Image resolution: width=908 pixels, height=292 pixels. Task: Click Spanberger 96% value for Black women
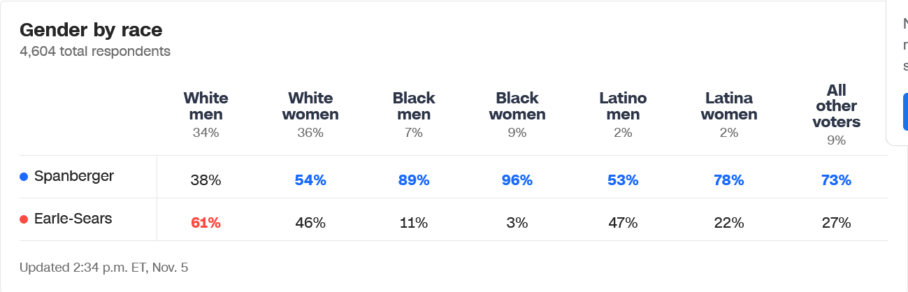tap(517, 180)
